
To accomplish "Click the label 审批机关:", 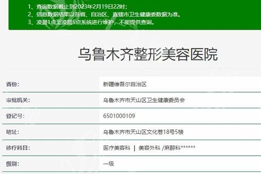I will click(x=18, y=100).
